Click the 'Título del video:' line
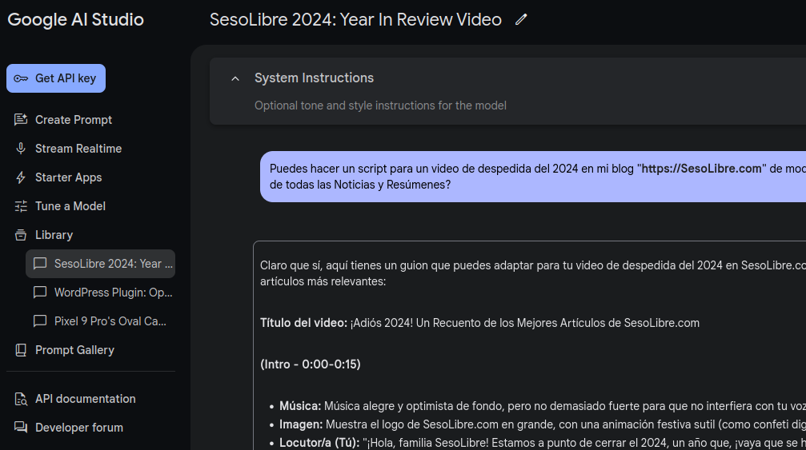The height and width of the screenshot is (450, 806). tap(479, 323)
